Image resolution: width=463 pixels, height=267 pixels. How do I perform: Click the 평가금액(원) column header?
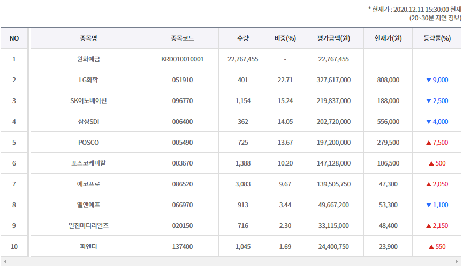click(x=333, y=38)
